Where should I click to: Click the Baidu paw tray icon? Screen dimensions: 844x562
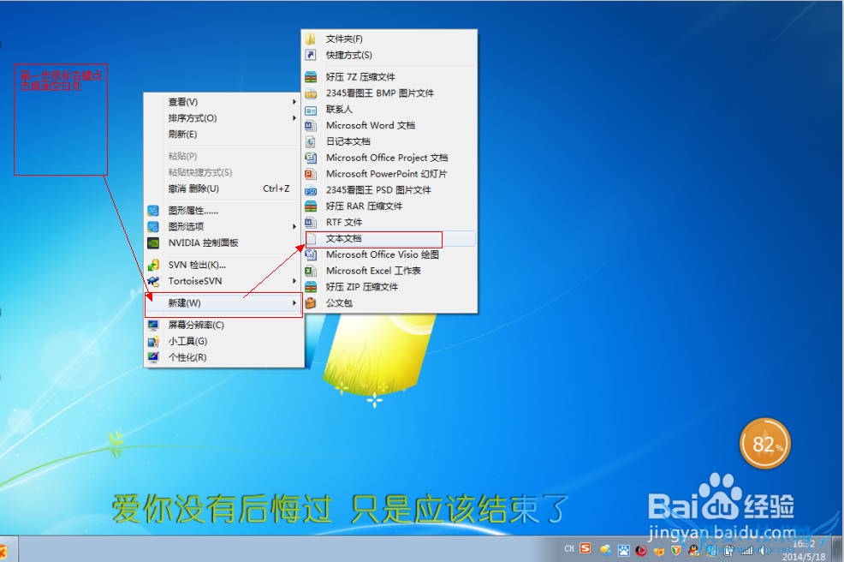click(x=624, y=550)
